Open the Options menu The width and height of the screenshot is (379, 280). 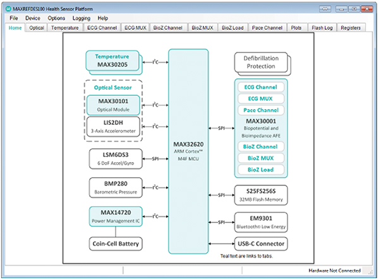56,18
